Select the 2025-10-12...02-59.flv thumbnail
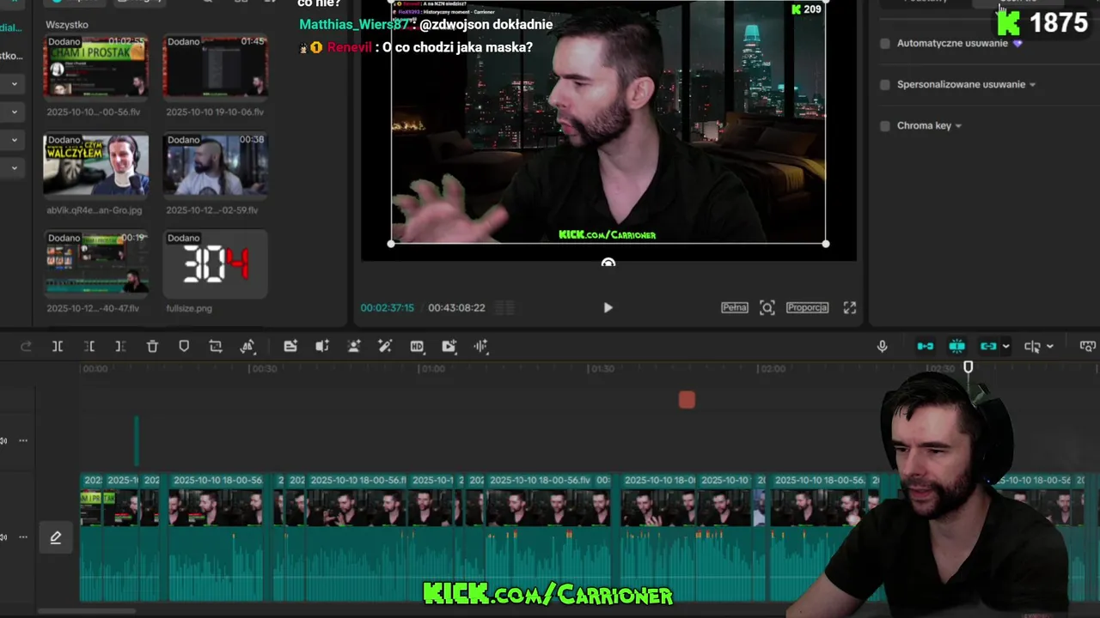 (216, 165)
